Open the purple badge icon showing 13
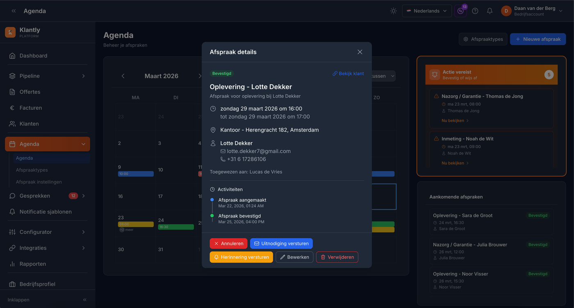This screenshot has height=308, width=574. pos(460,11)
